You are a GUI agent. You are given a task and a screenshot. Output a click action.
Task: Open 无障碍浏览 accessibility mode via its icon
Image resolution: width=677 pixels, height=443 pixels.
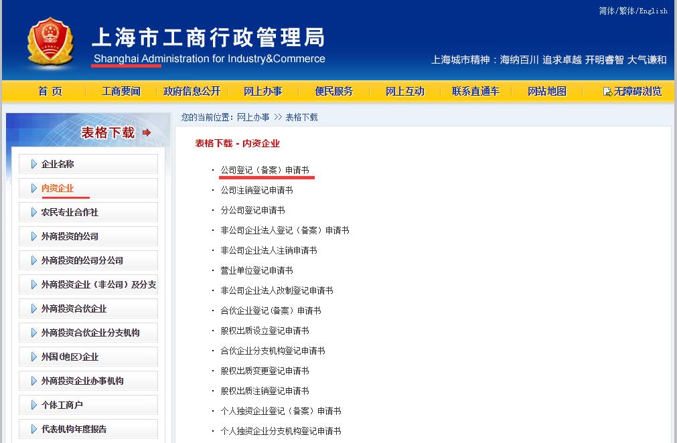tap(605, 91)
